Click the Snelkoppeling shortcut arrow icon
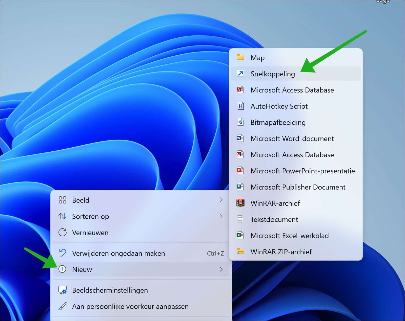 (240, 74)
